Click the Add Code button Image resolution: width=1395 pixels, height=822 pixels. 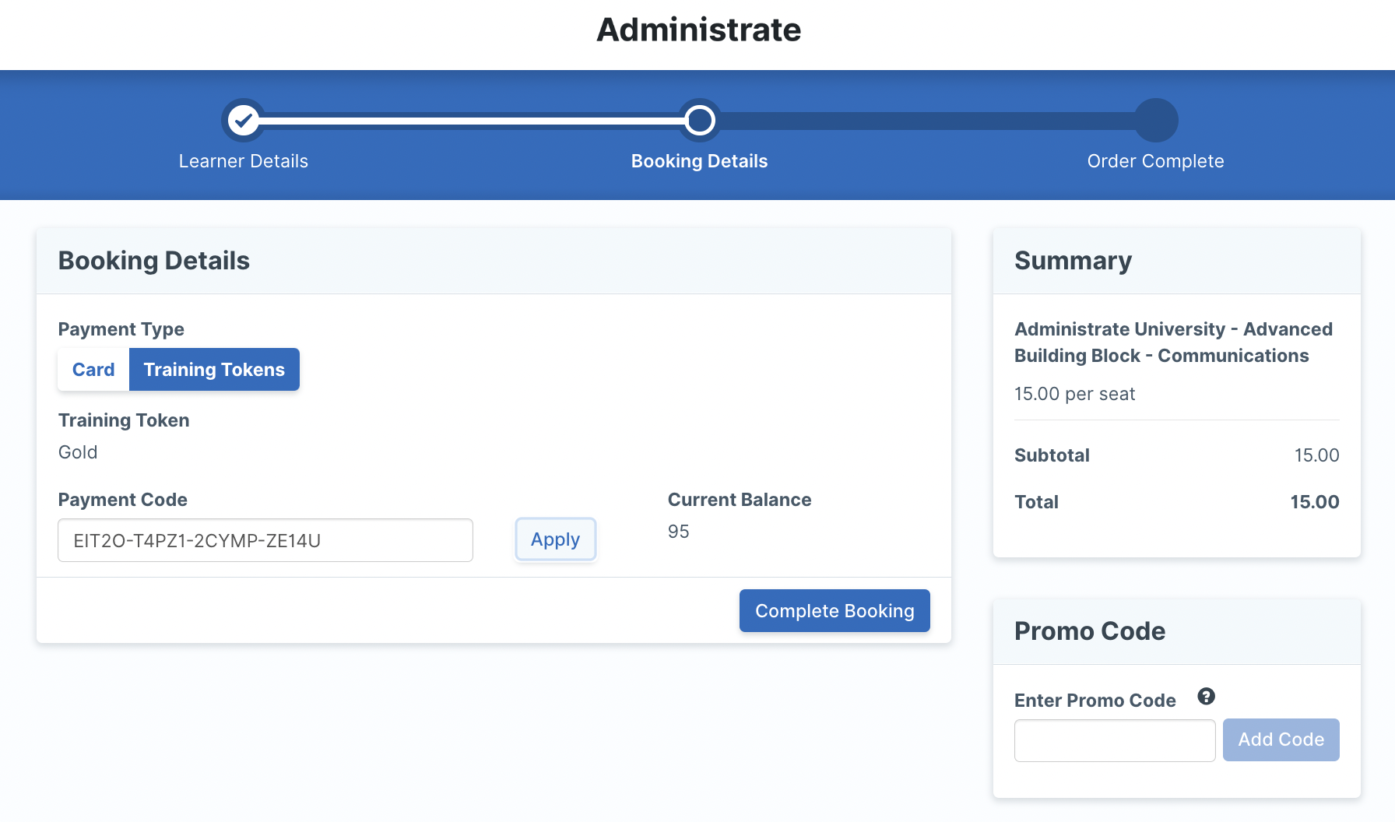coord(1281,739)
